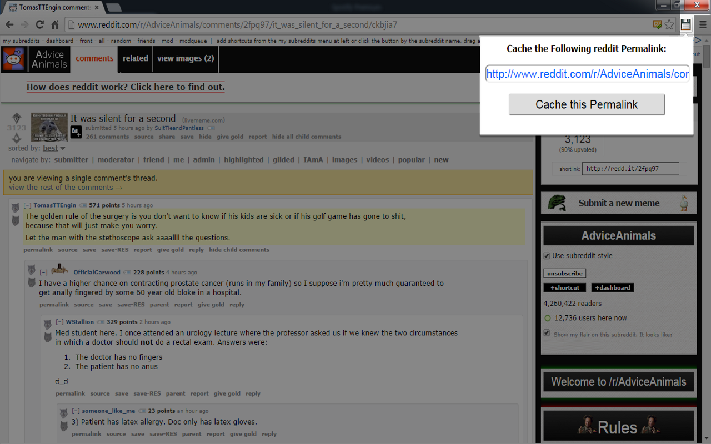Reload the page with the refresh icon
Screen dimensions: 711x444
pos(39,24)
